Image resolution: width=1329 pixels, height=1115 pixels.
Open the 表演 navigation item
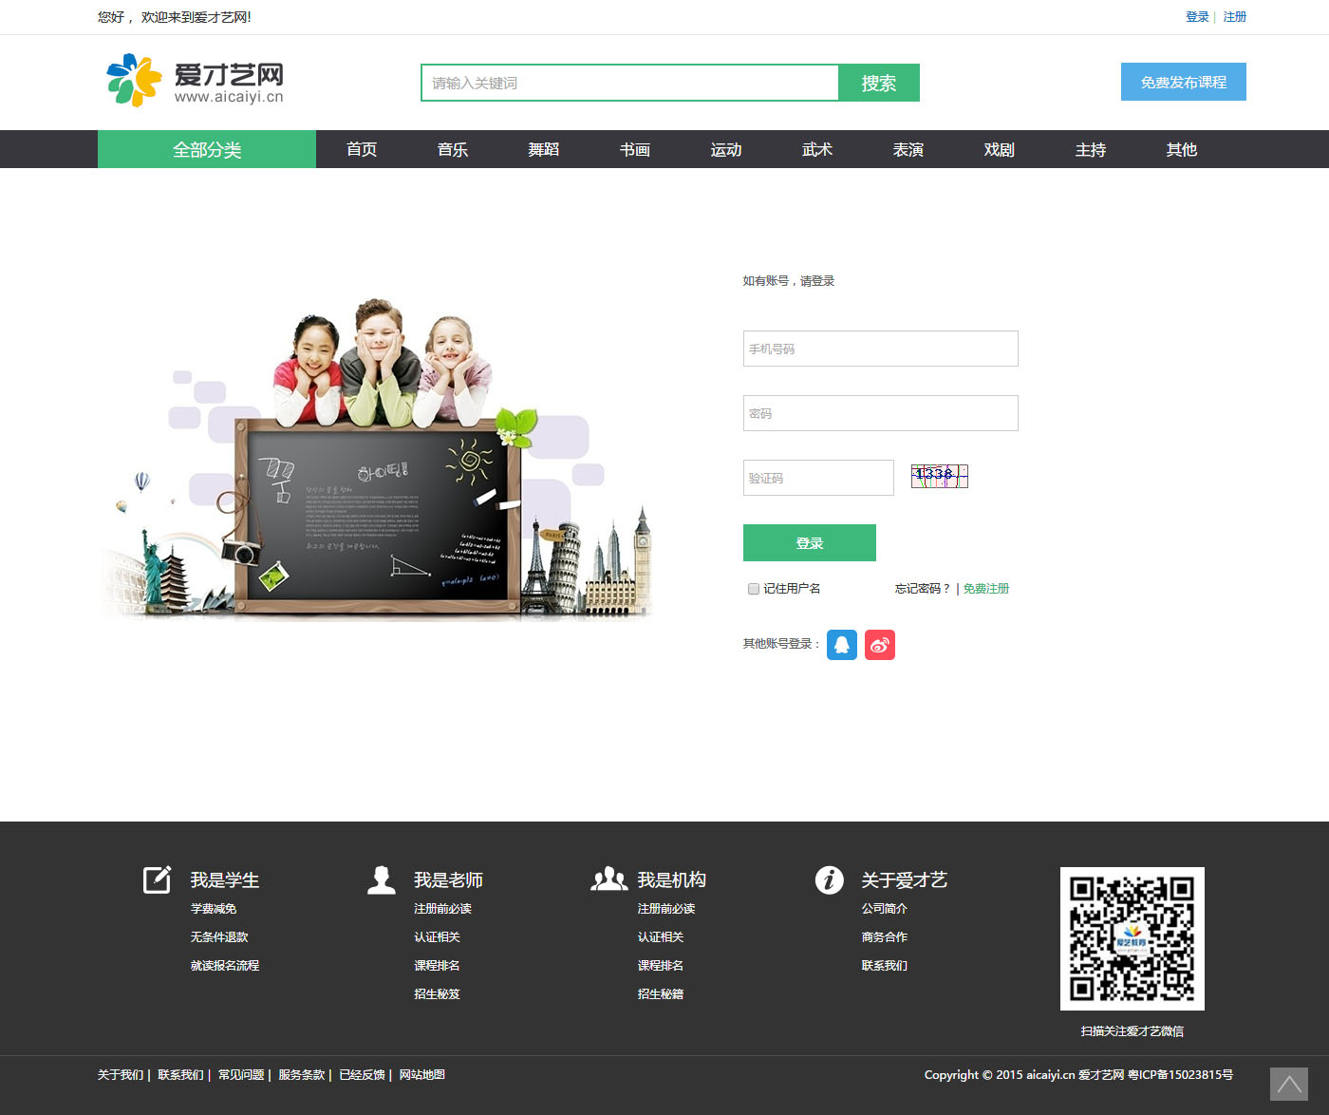click(x=908, y=149)
